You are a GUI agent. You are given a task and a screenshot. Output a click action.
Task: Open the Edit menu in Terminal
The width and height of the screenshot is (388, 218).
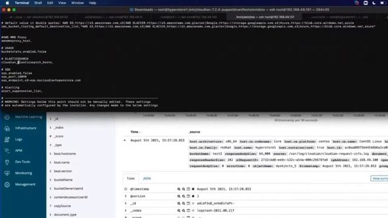click(x=50, y=3)
